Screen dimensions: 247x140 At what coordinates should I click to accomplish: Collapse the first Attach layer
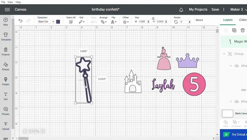231,66
